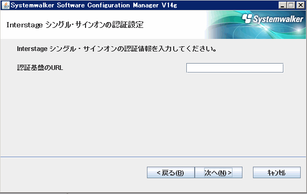
Task: Minimize the Configuration Manager installer window
Action: point(282,5)
